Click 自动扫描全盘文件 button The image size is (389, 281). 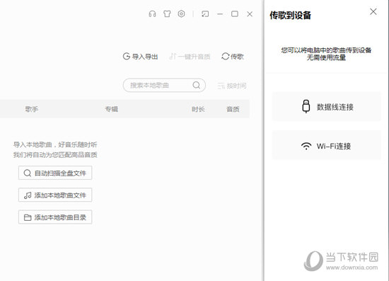tap(55, 173)
